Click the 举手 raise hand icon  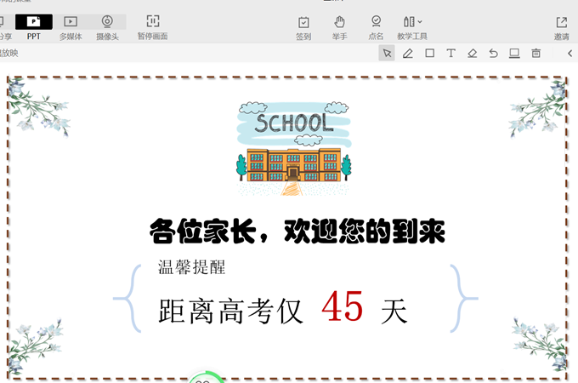(340, 27)
